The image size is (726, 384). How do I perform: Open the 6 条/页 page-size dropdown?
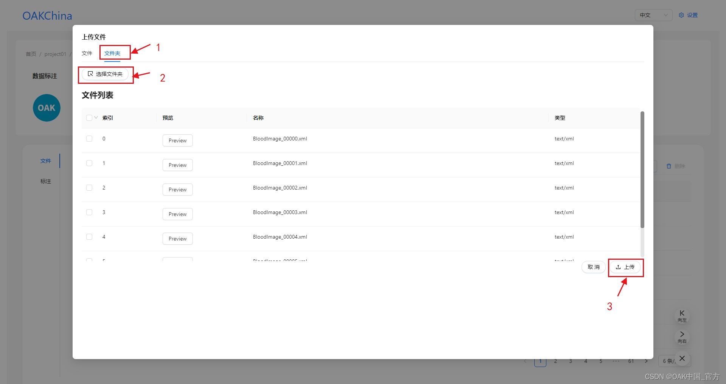tap(675, 361)
